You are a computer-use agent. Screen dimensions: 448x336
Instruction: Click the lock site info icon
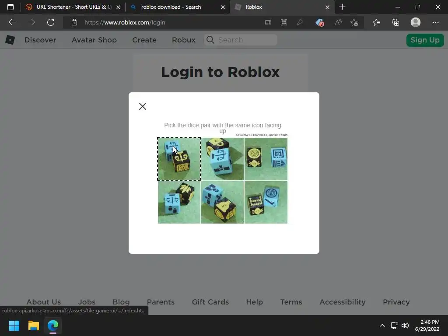[x=74, y=22]
